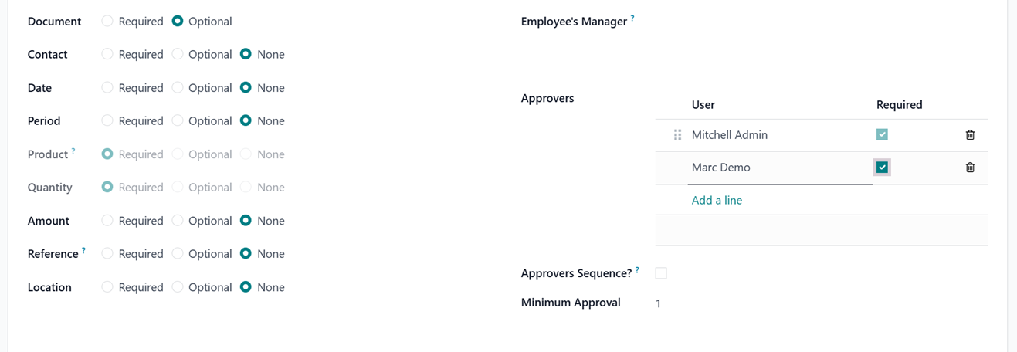Uncheck Required checkbox for Marc Demo
Screen dimensions: 1017x352
click(x=882, y=168)
